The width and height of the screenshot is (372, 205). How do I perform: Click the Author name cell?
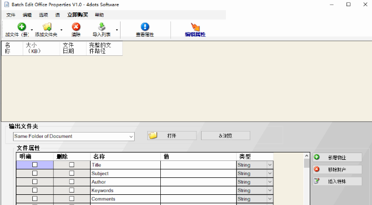pos(125,182)
